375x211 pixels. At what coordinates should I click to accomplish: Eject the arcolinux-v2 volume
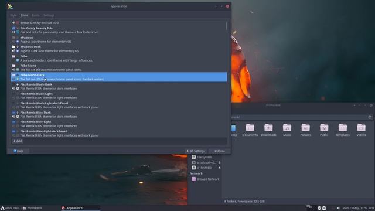(x=219, y=162)
